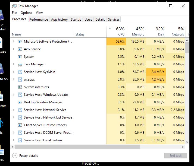The width and height of the screenshot is (194, 166).
Task: Expand Service Host: Network Service row
Action: [x=14, y=110]
